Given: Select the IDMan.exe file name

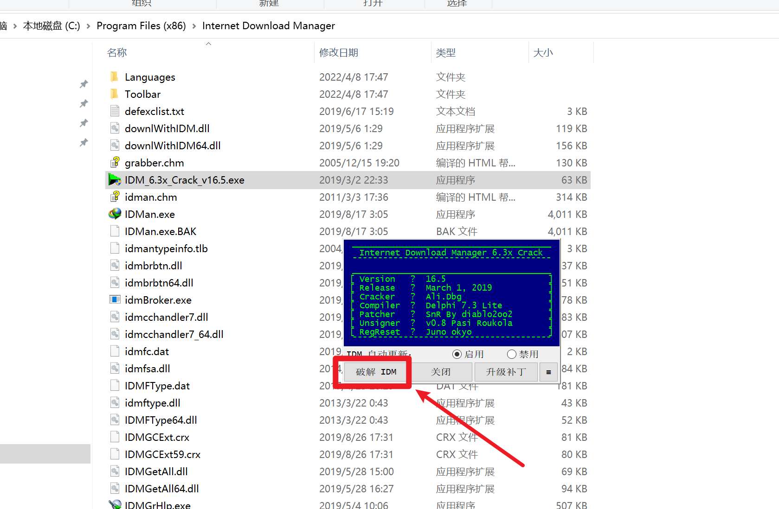Looking at the screenshot, I should coord(150,214).
